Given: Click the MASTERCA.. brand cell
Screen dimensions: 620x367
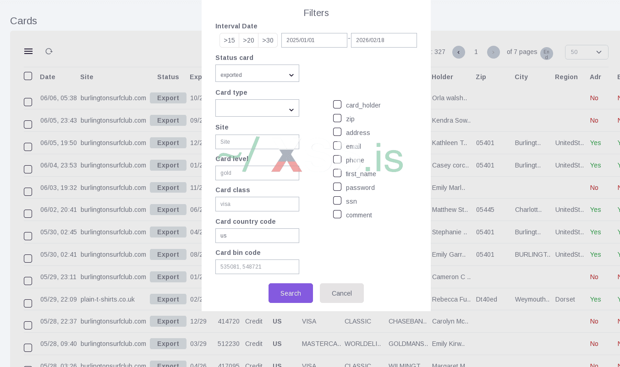Looking at the screenshot, I should click(x=321, y=344).
